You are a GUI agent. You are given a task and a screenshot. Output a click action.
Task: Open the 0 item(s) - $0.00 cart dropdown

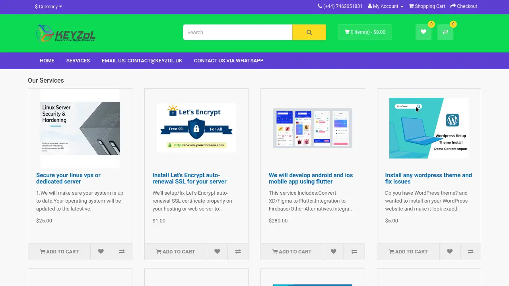(x=365, y=32)
